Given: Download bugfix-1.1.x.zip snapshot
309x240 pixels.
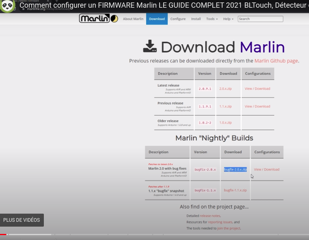Looking at the screenshot, I should [235, 190].
